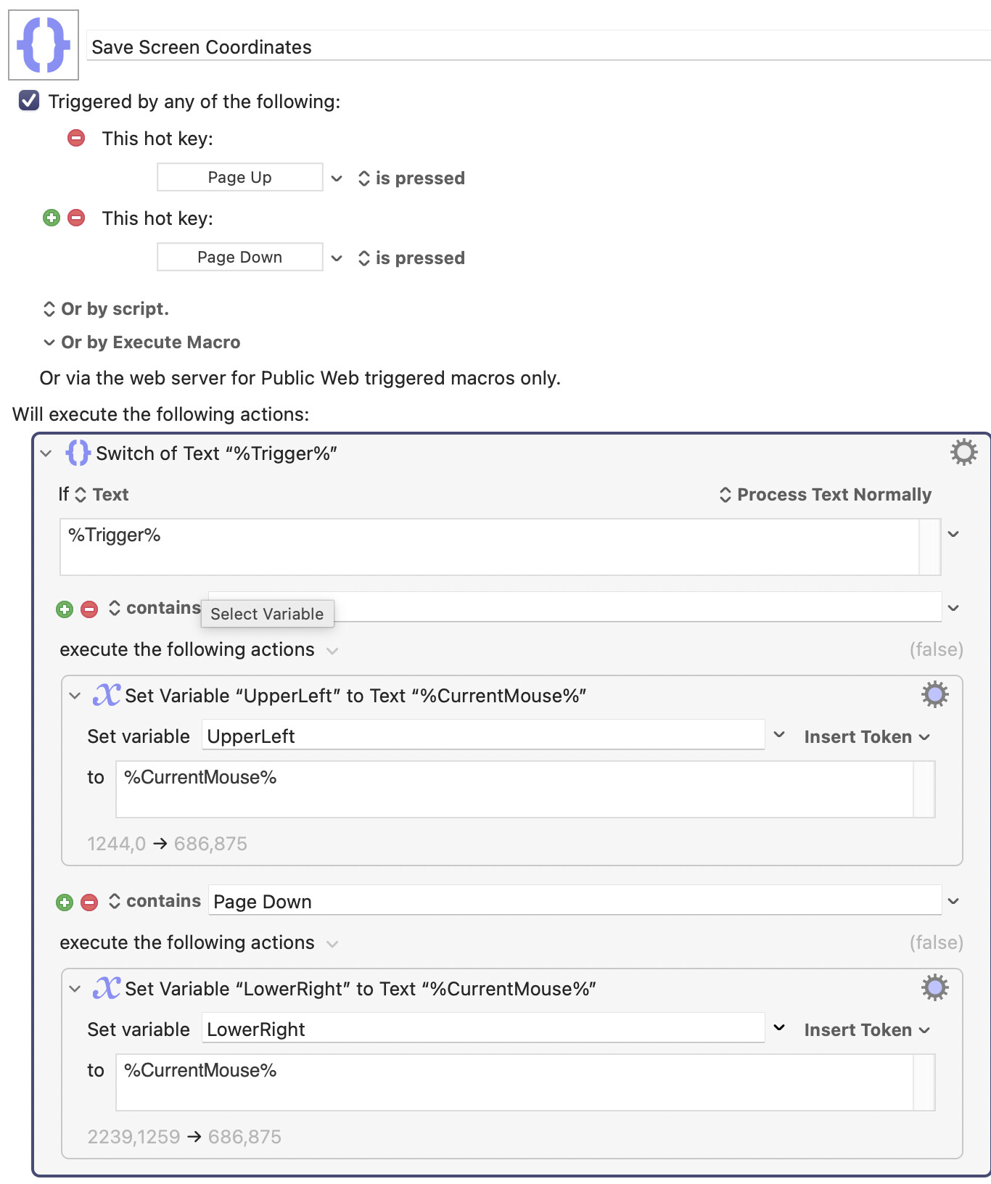Open the Switch action gear menu
Screen dimensions: 991x1184
[x=963, y=453]
